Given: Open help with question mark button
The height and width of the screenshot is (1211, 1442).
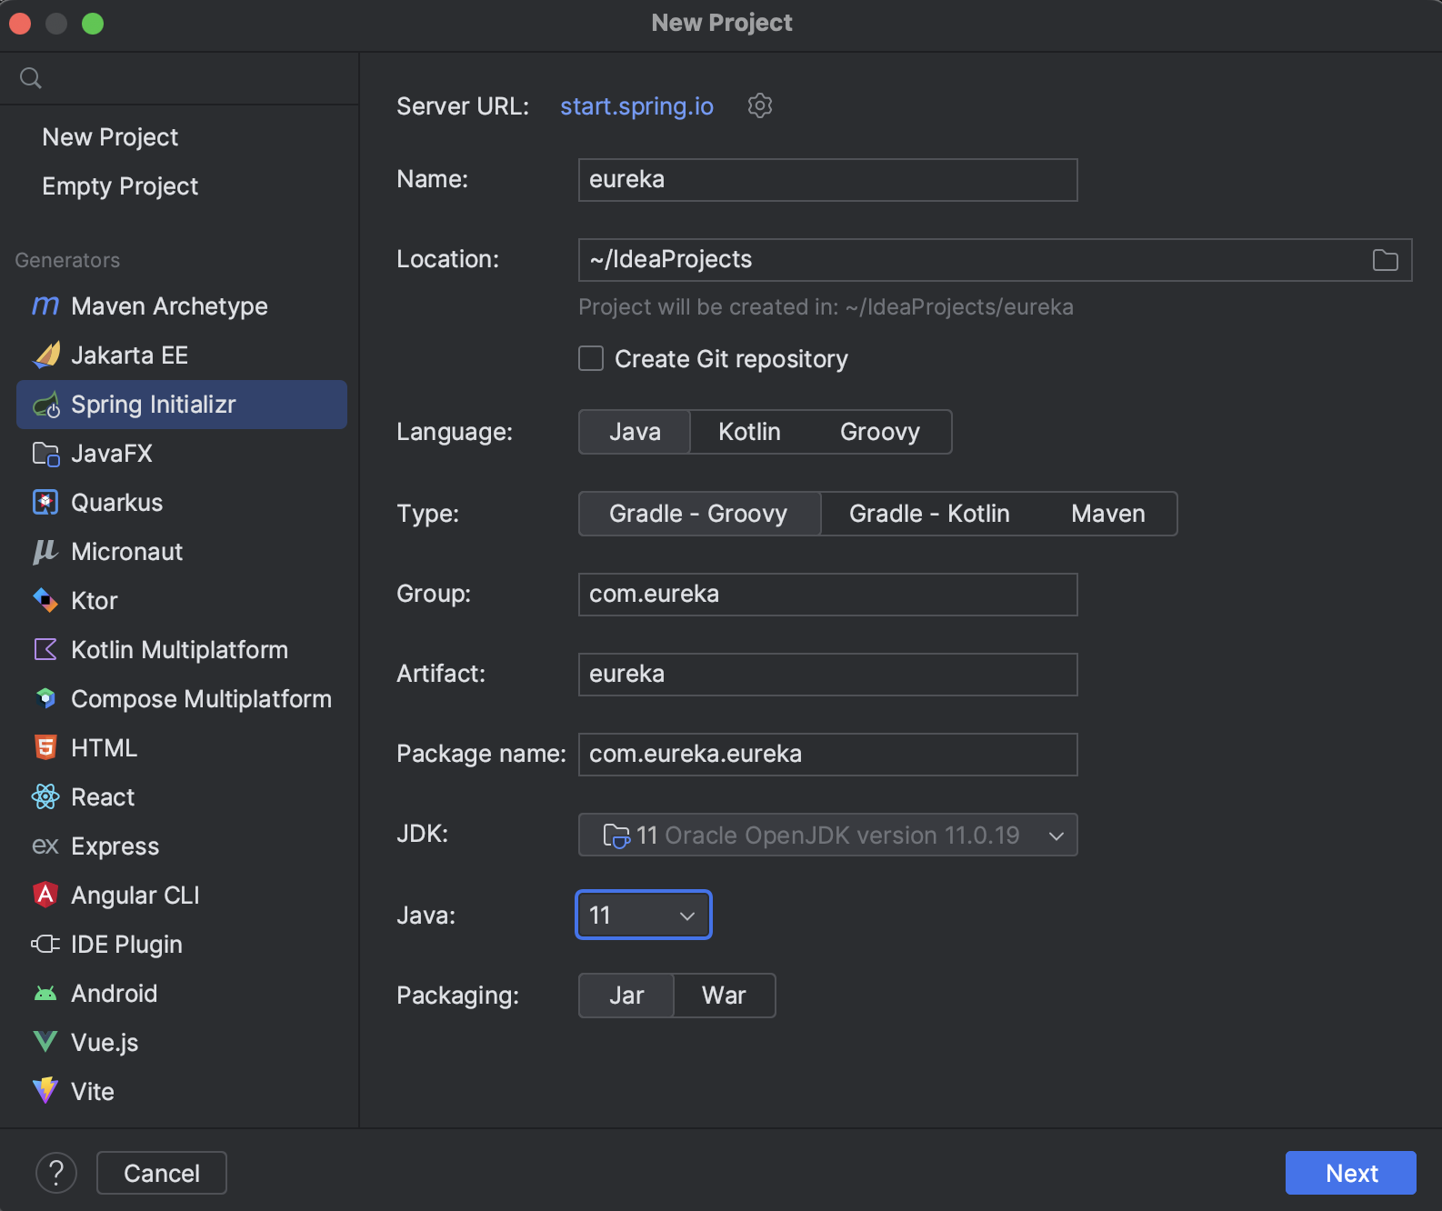Looking at the screenshot, I should point(56,1173).
